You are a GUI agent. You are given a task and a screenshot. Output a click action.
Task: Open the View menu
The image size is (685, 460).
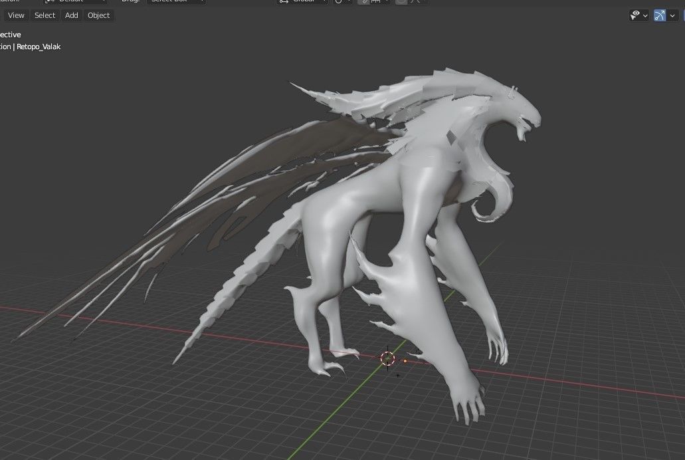pos(16,15)
